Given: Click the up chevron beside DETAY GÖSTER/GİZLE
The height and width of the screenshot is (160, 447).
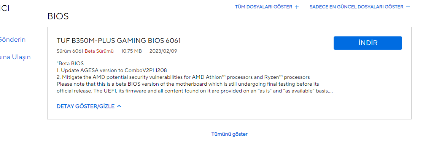Looking at the screenshot, I should (119, 106).
